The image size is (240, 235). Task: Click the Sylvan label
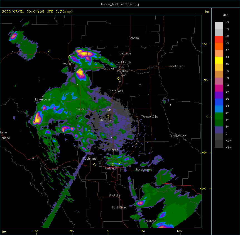click(x=109, y=68)
